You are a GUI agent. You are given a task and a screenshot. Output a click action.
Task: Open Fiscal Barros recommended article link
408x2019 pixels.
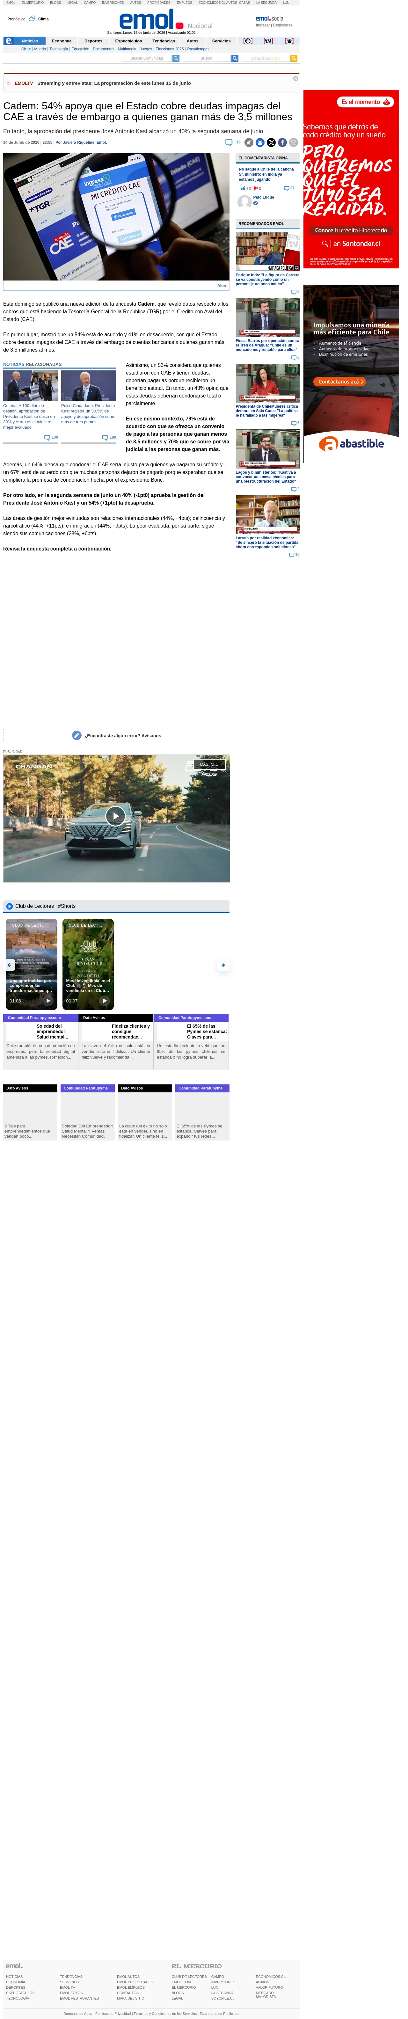[267, 345]
